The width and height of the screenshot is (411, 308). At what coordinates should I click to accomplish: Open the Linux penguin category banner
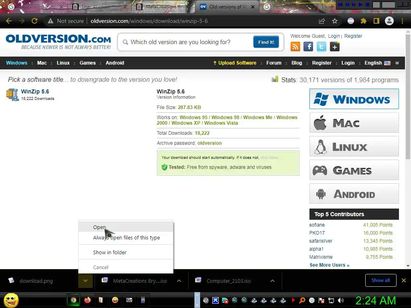[354, 146]
